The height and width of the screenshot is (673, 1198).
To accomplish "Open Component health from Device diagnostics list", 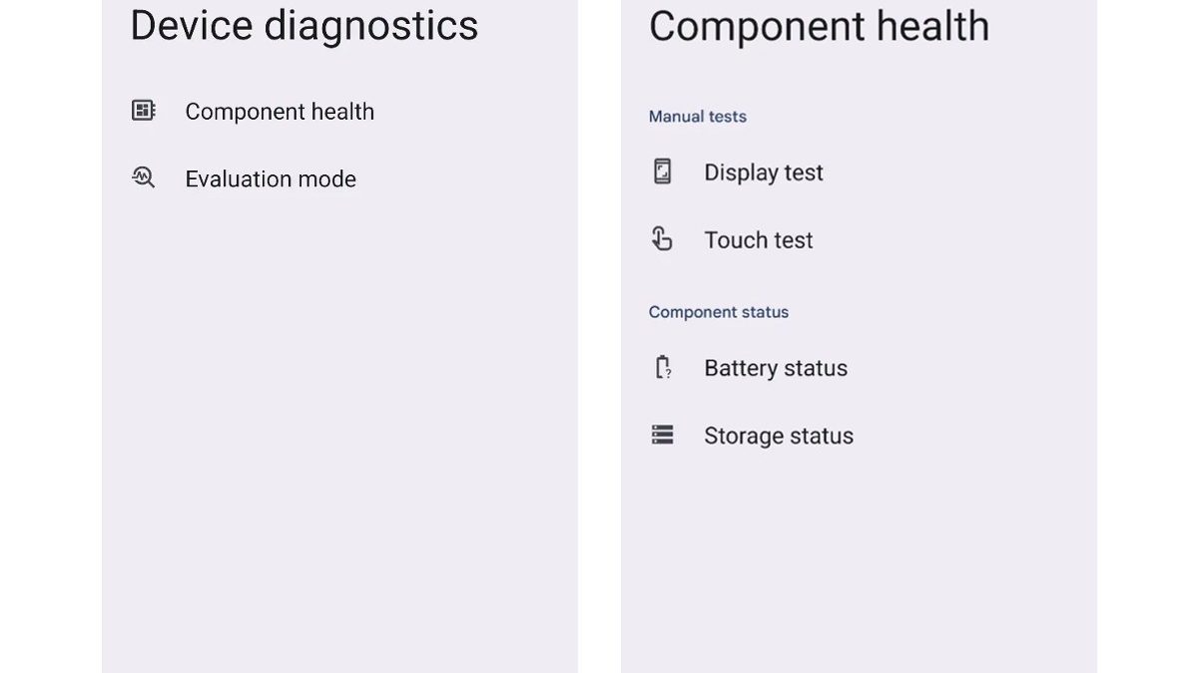I will (x=280, y=112).
